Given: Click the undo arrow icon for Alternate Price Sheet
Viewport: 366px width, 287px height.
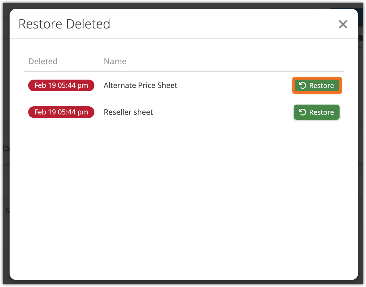Looking at the screenshot, I should coord(303,85).
